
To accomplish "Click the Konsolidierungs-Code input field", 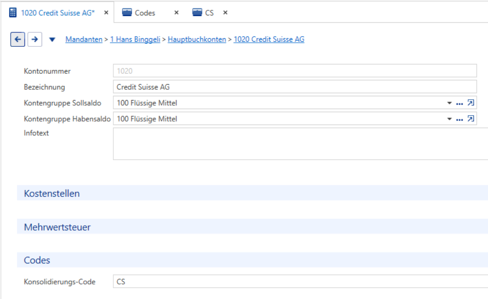I will [x=300, y=281].
